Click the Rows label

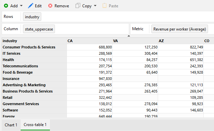click(8, 17)
